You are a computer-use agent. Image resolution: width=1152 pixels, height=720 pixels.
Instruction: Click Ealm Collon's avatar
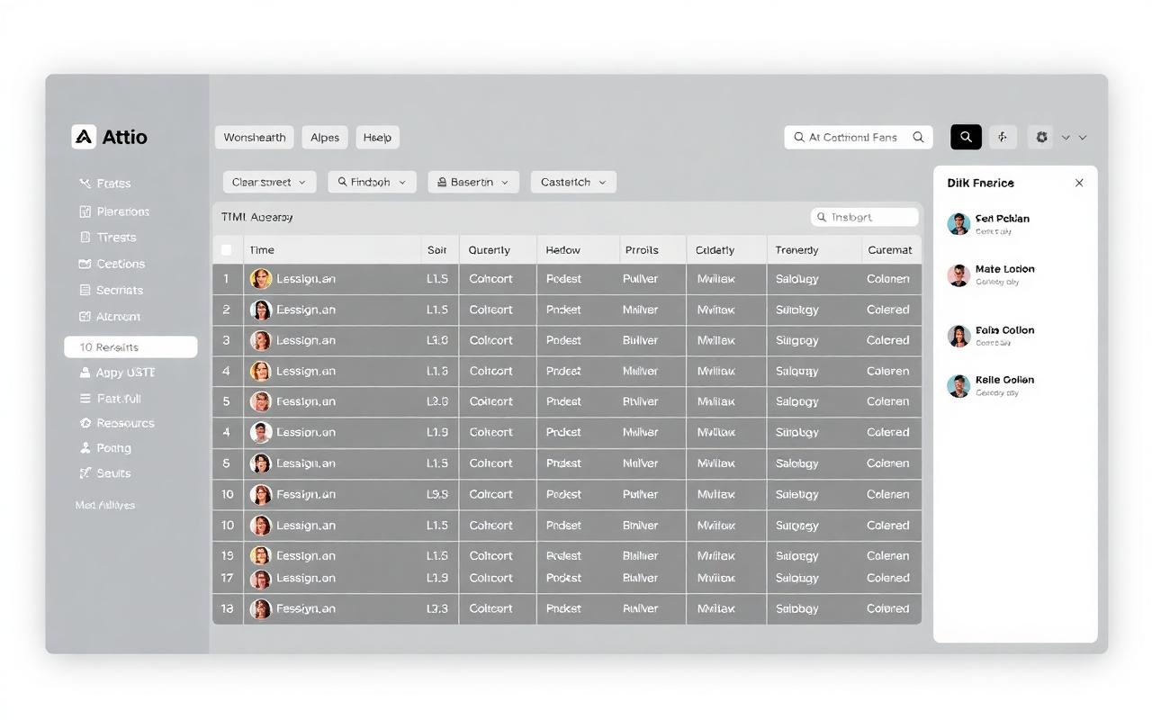958,336
